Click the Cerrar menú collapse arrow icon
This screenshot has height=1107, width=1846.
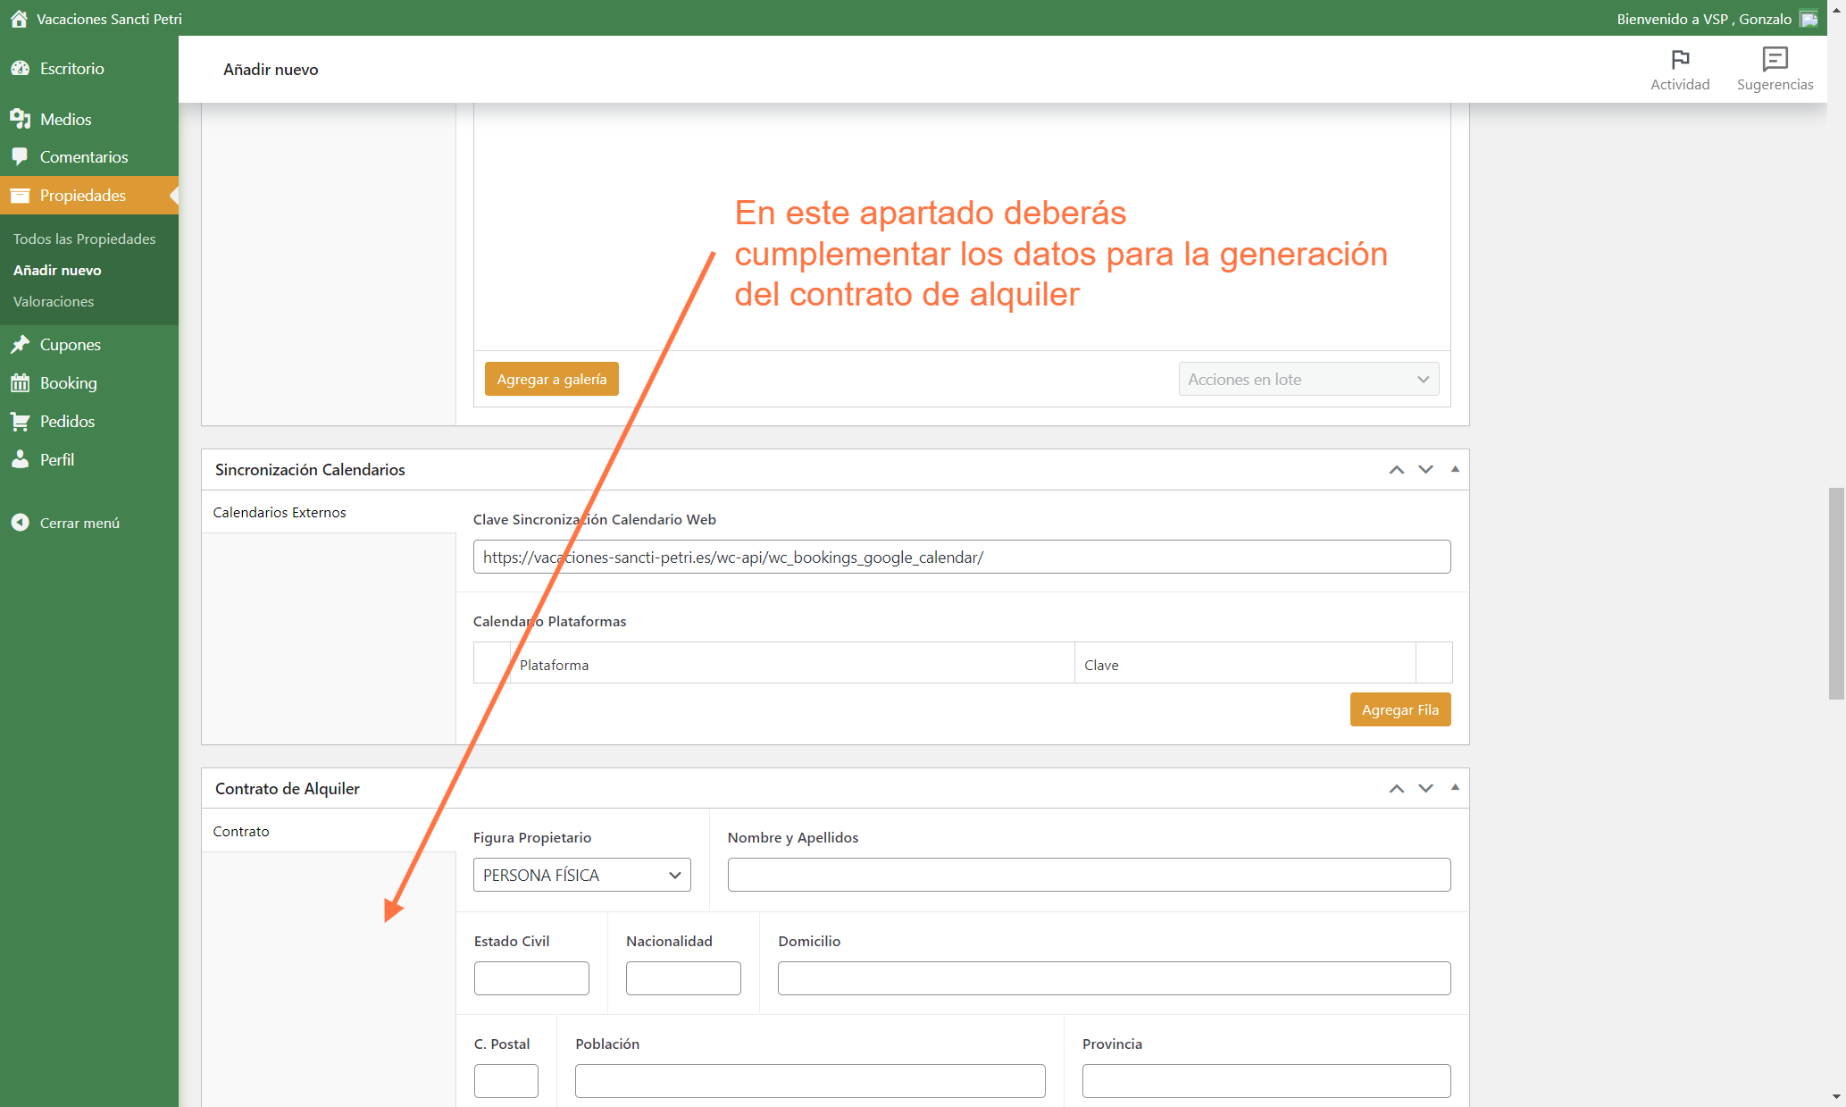20,523
